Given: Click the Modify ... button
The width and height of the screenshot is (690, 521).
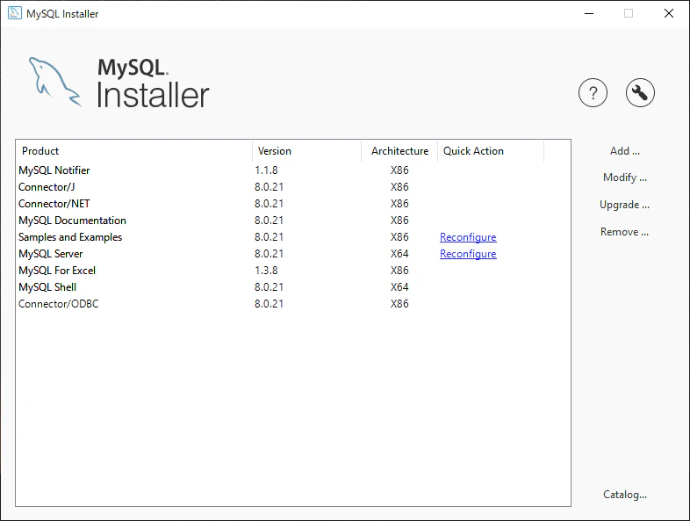Looking at the screenshot, I should [x=624, y=177].
